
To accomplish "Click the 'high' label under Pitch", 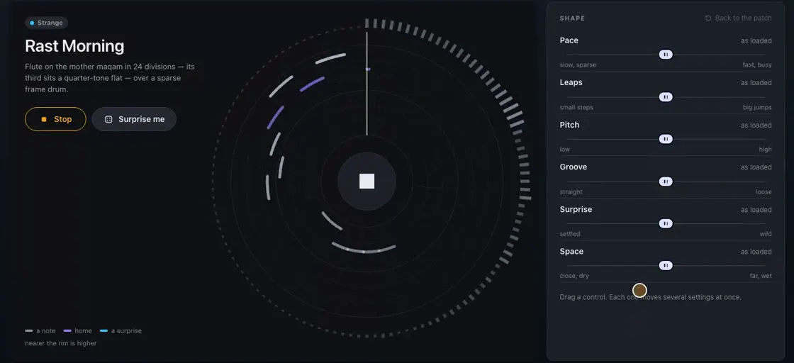I will tap(765, 150).
